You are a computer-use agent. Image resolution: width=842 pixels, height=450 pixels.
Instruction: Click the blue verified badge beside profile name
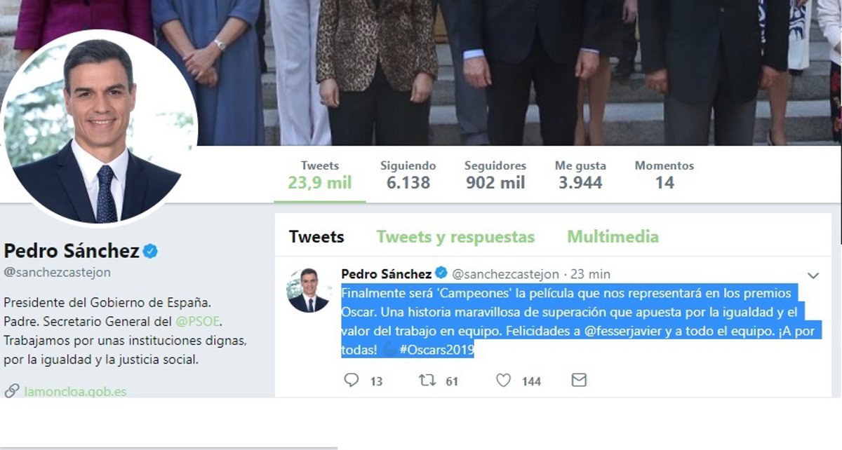pyautogui.click(x=151, y=251)
